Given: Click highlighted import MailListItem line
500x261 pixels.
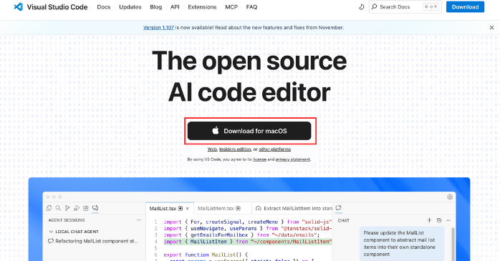Looking at the screenshot, I should point(247,242).
